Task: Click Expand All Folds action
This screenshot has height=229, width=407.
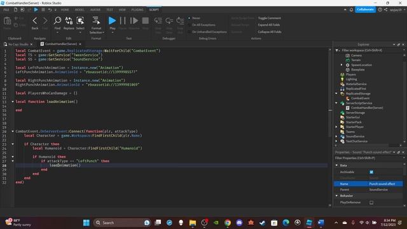Action: tap(268, 25)
